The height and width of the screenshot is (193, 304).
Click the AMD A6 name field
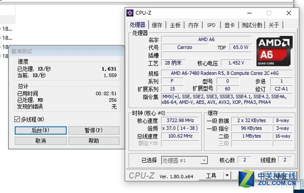[206, 39]
